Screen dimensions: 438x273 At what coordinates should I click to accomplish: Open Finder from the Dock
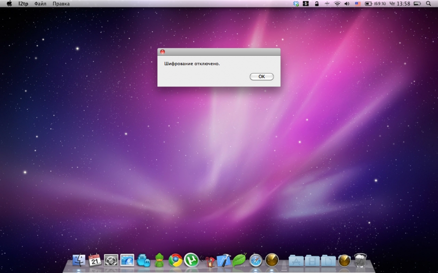click(x=79, y=260)
